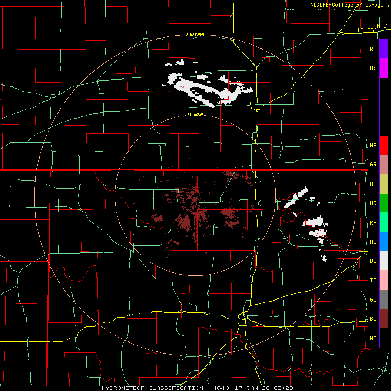Click the HA legend label
This screenshot has height=391, width=391.
(373, 146)
